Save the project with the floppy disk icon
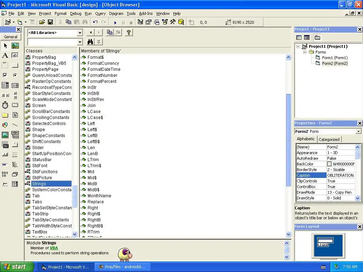This screenshot has width=363, height=272. [50, 22]
